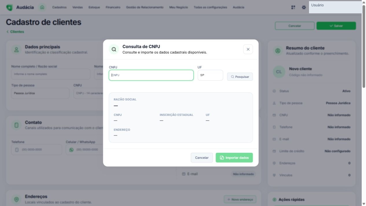The width and height of the screenshot is (366, 206).
Task: Save the client with Salvar button
Action: (336, 26)
